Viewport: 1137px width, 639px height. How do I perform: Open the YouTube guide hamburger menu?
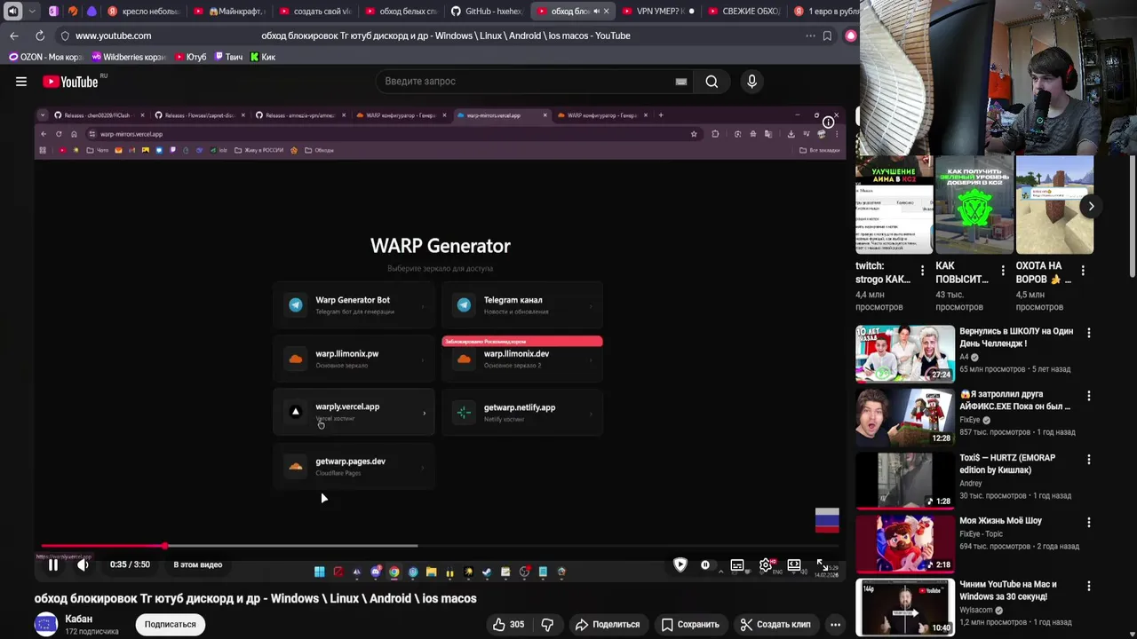21,82
